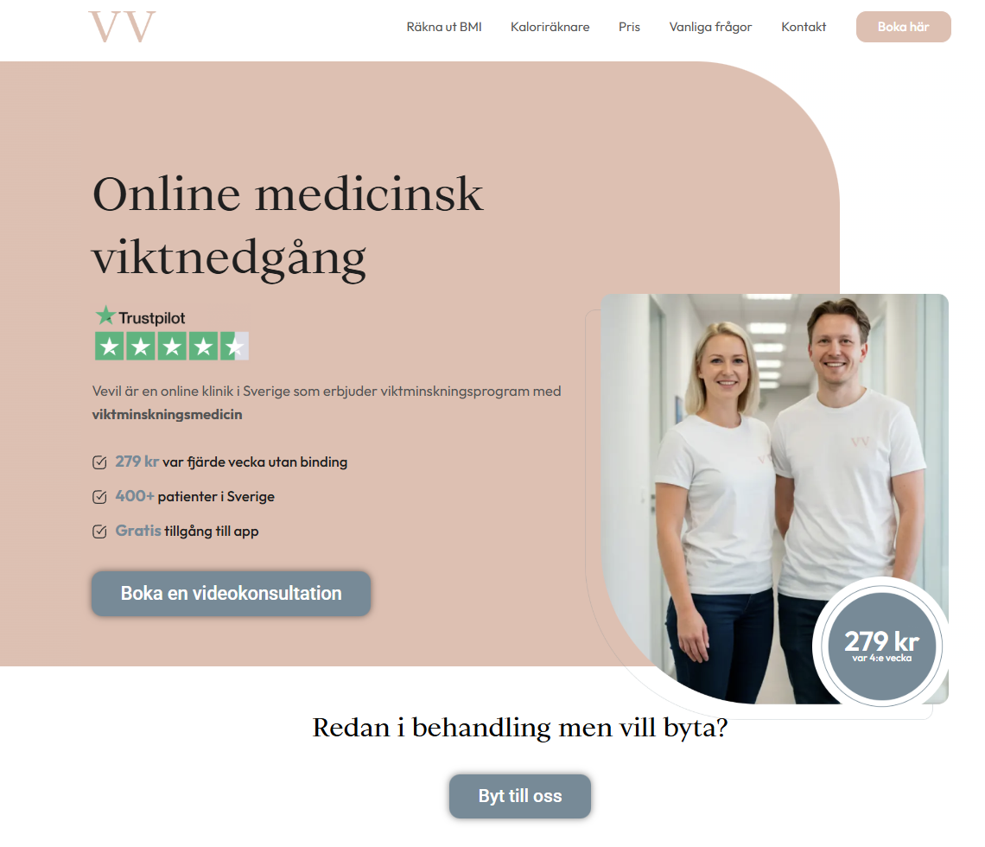
Task: Open the Räkna ut BMI page
Action: (444, 27)
